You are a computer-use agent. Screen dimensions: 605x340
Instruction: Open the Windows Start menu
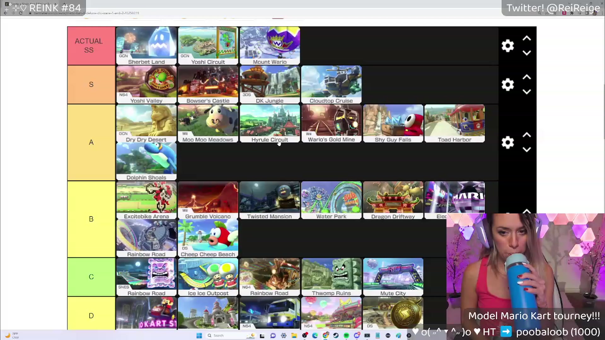tap(199, 336)
